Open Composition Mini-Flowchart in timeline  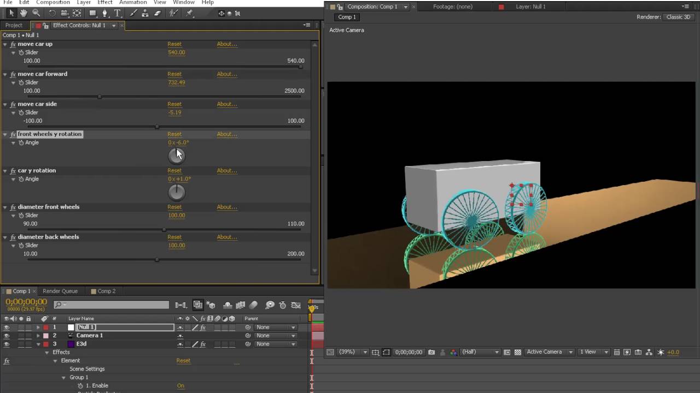click(x=180, y=305)
